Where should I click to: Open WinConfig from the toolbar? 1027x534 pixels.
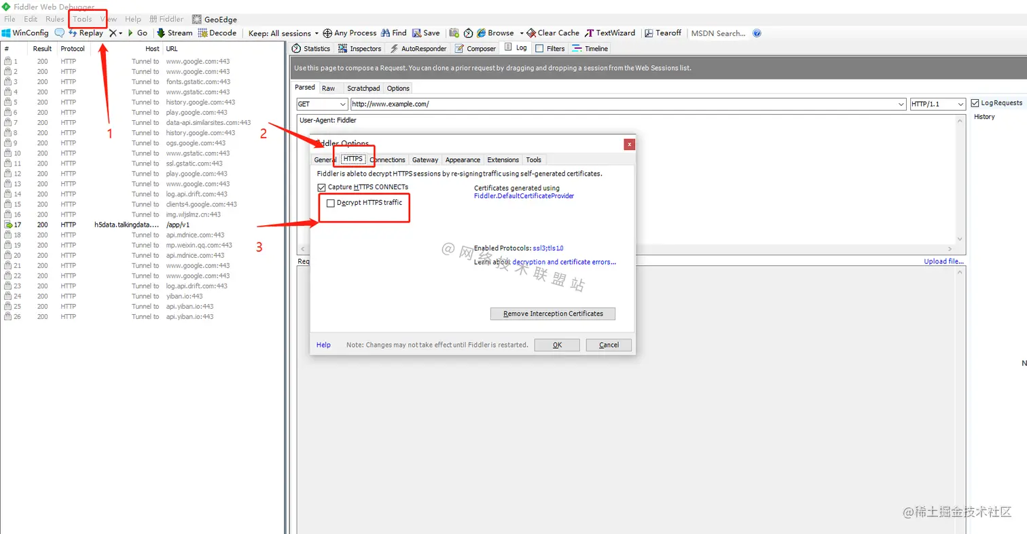pyautogui.click(x=25, y=33)
